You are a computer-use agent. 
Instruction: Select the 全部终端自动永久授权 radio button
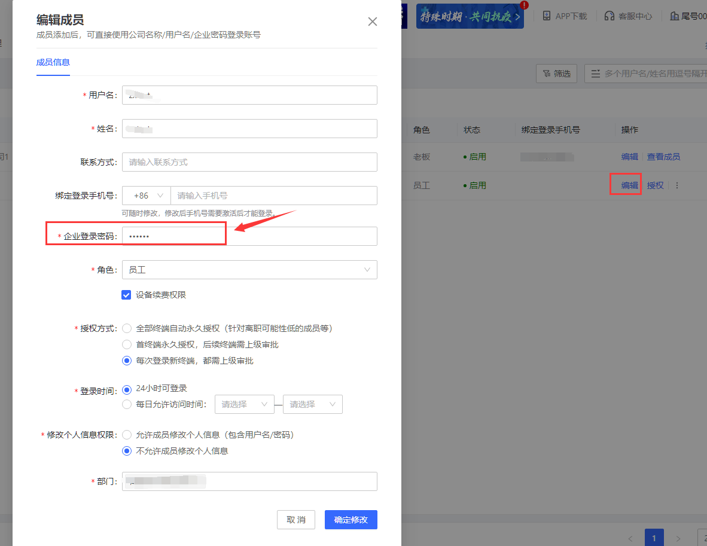tap(126, 328)
